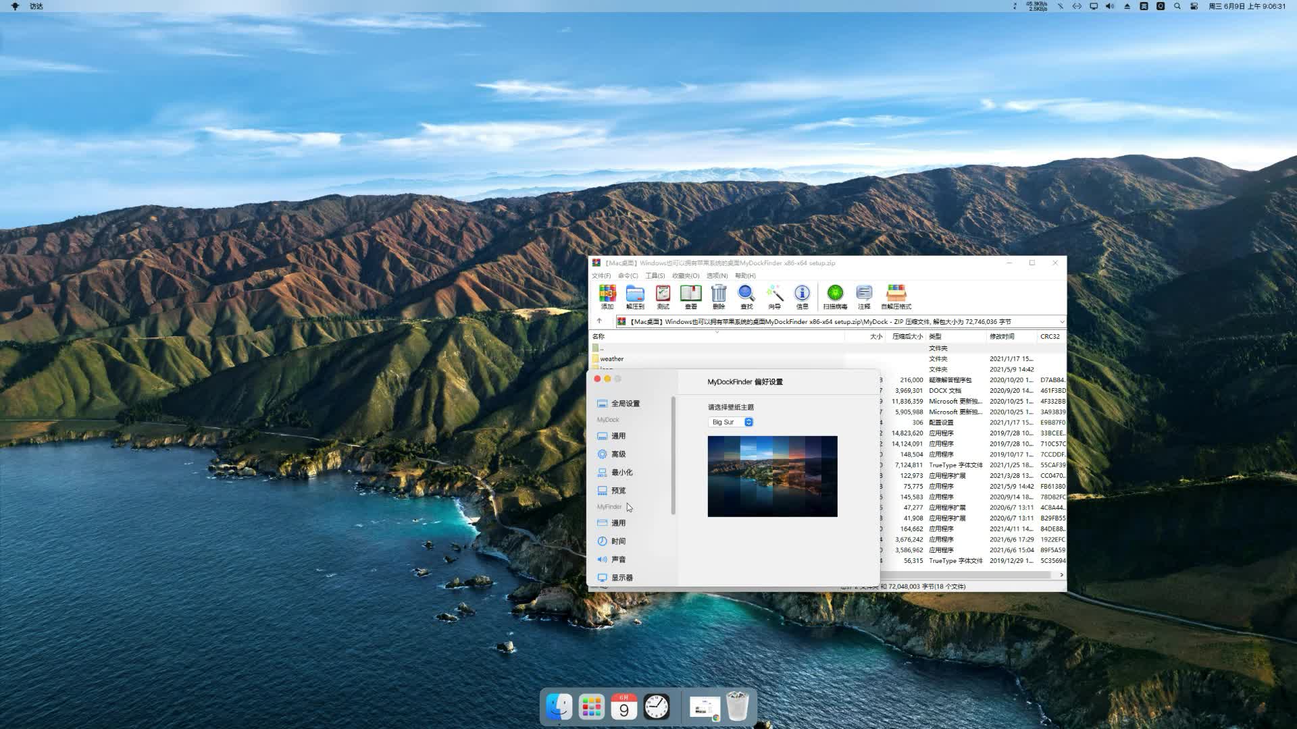This screenshot has width=1297, height=729.
Task: Open Control Center toggle icon in menu bar
Action: pyautogui.click(x=1194, y=6)
